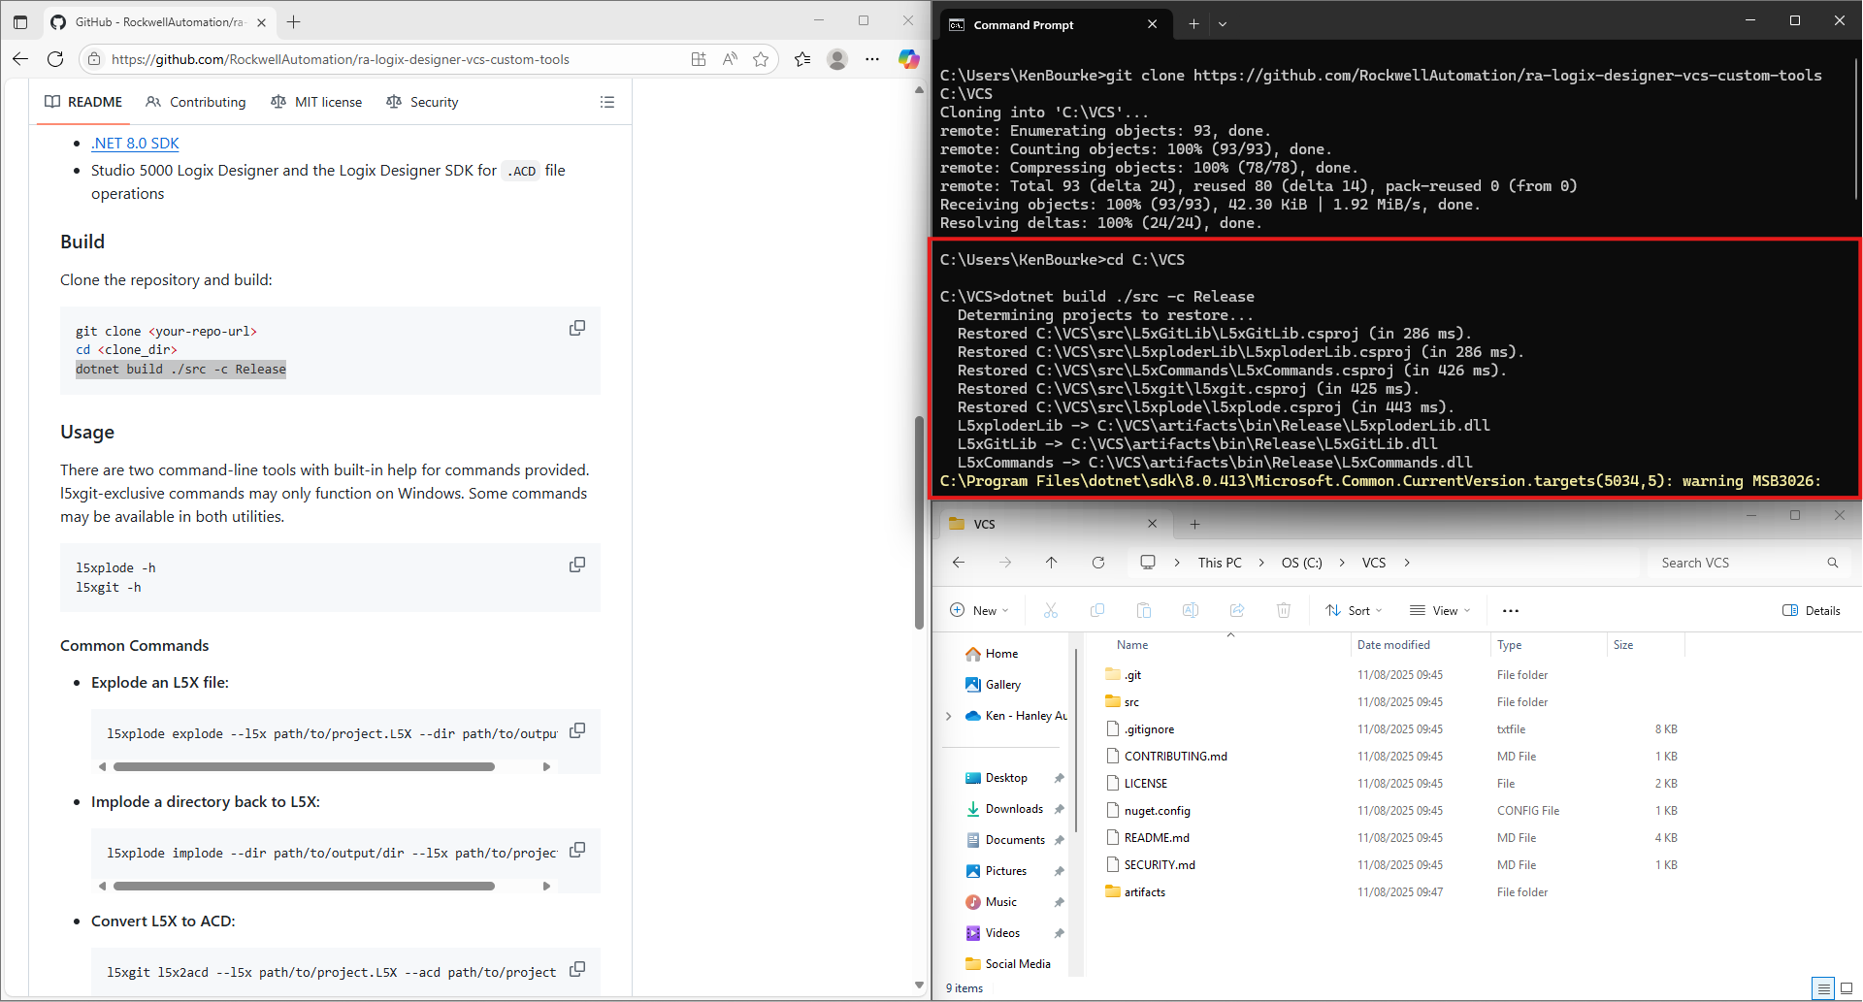Open the Edge Copilot icon
1863x1002 pixels.
908,59
